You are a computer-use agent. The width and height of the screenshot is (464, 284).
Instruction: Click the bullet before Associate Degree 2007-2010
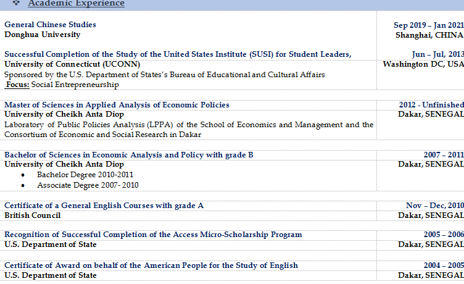(23, 185)
